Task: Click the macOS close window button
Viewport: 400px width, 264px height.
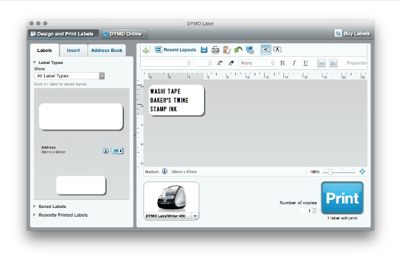Action: click(31, 23)
